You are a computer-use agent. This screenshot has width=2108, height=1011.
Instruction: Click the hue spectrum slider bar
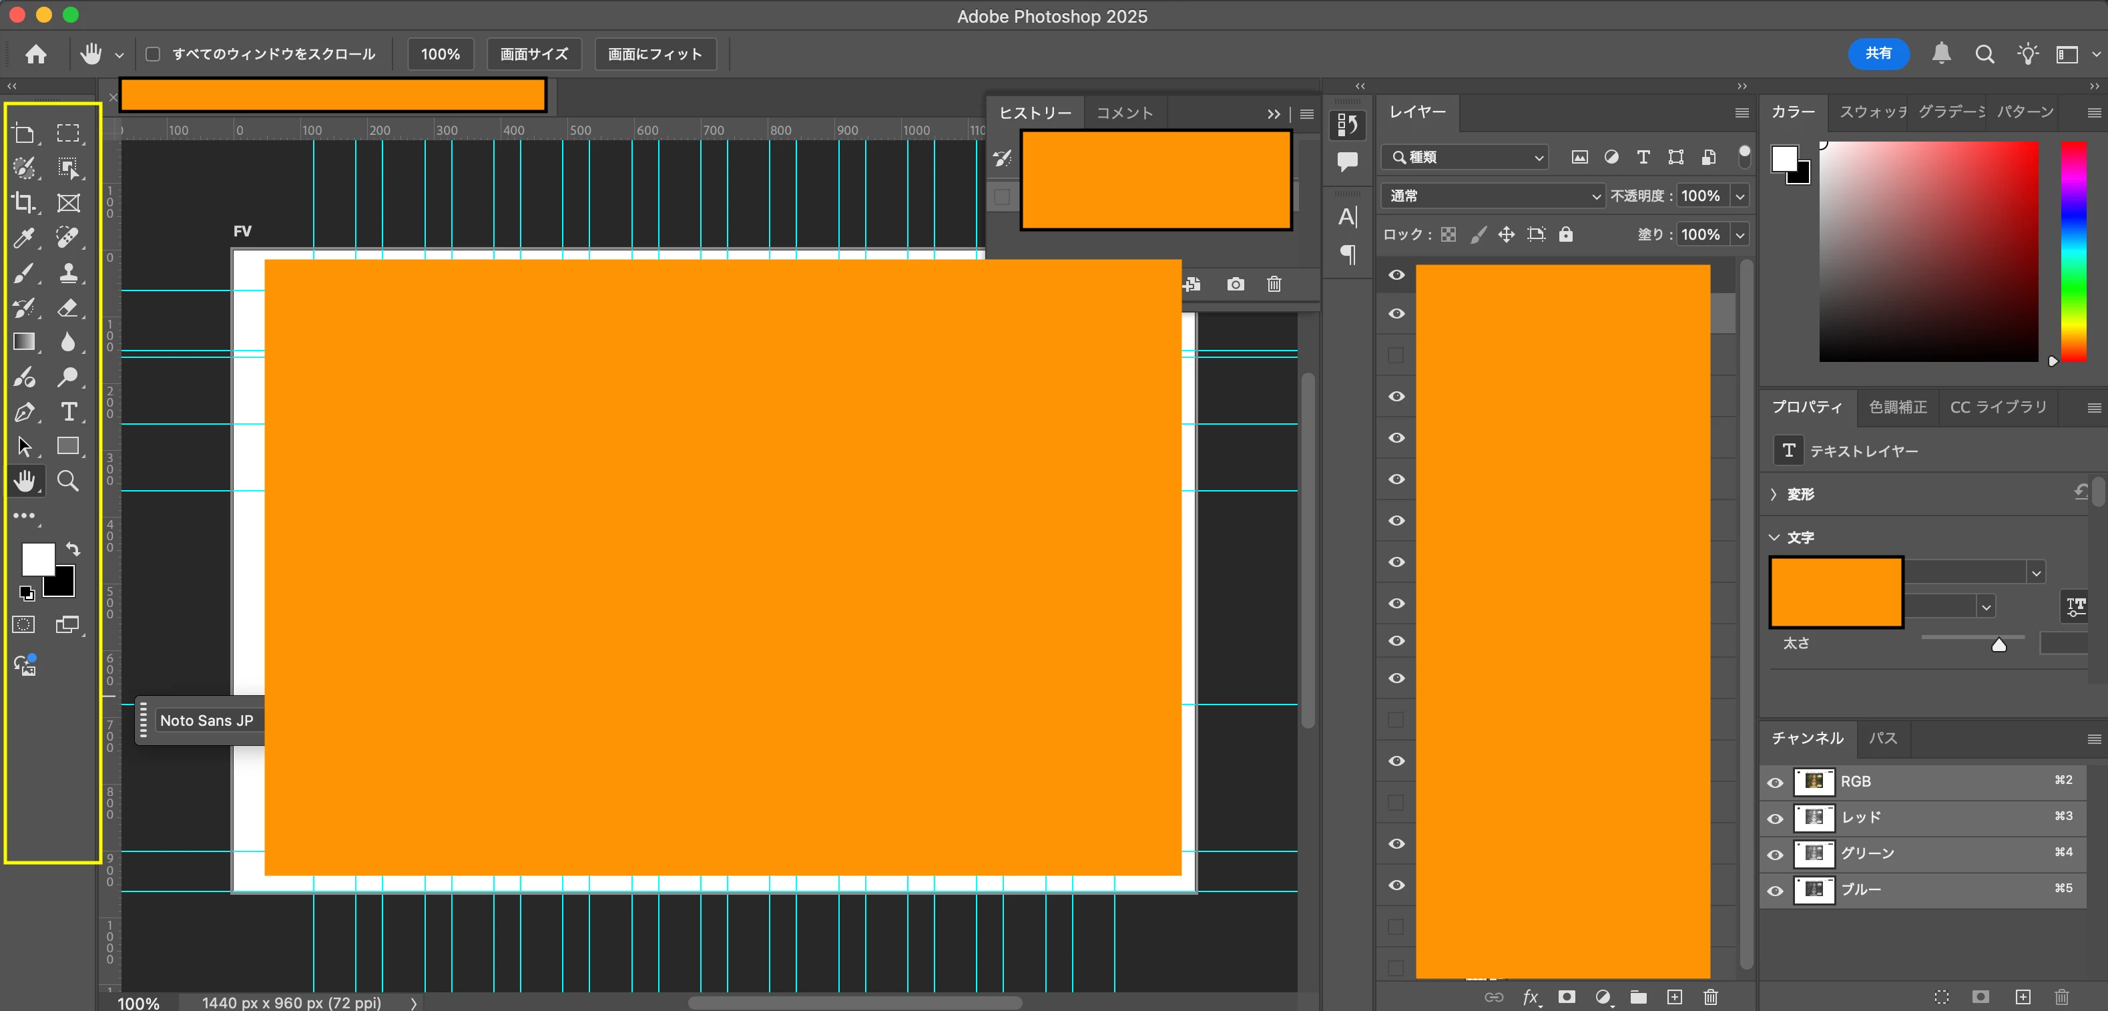tap(2073, 250)
